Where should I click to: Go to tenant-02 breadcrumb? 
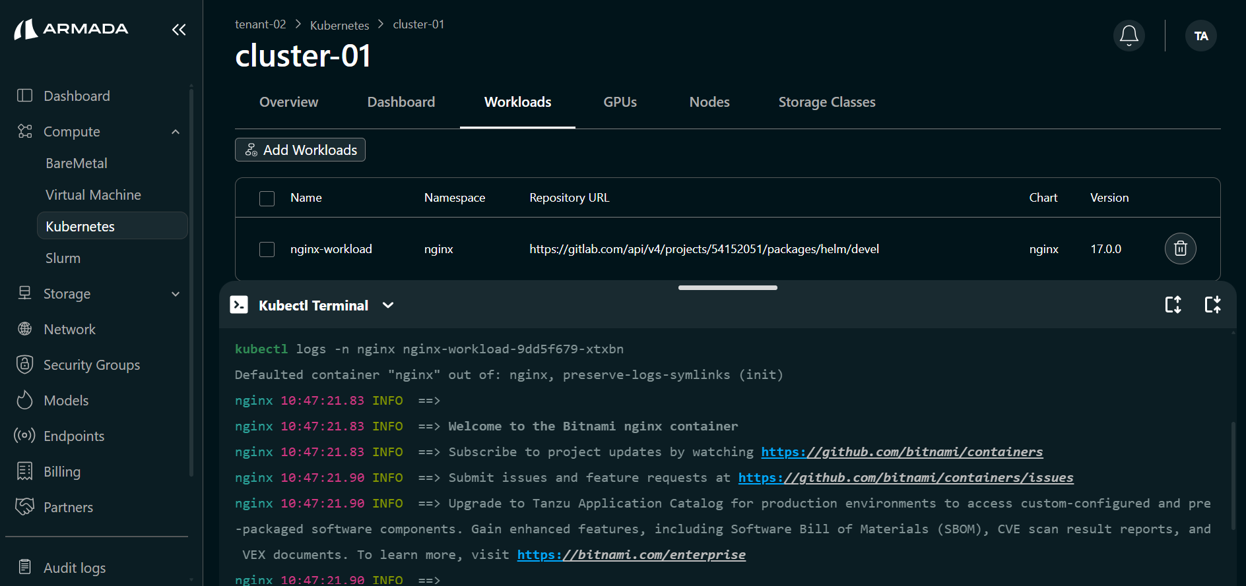tap(261, 24)
